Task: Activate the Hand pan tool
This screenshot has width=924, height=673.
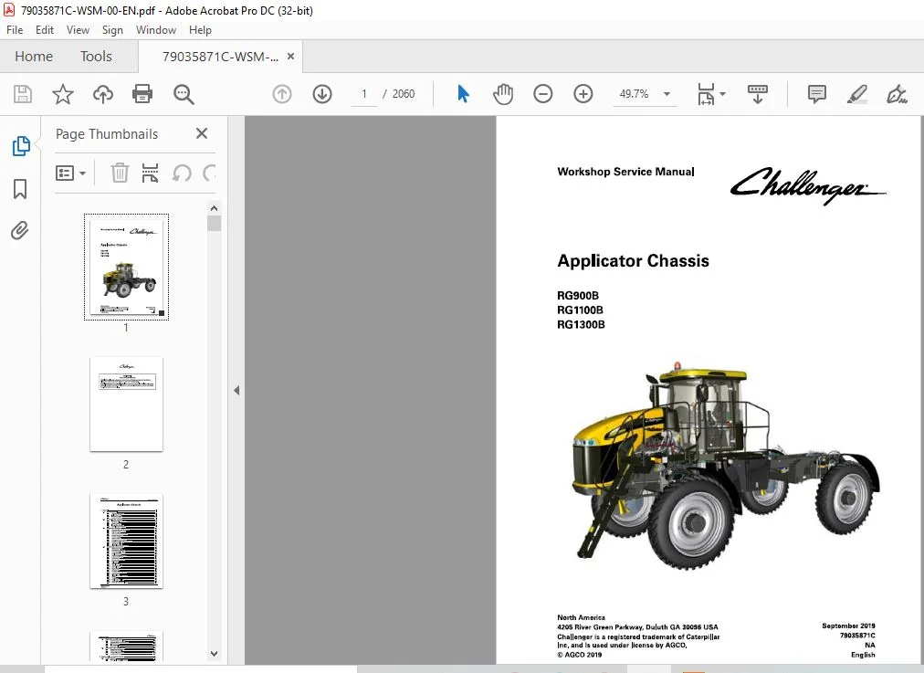Action: coord(503,94)
